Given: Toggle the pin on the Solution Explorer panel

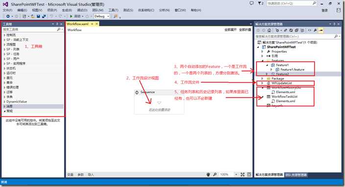Looking at the screenshot, I should tap(334, 24).
